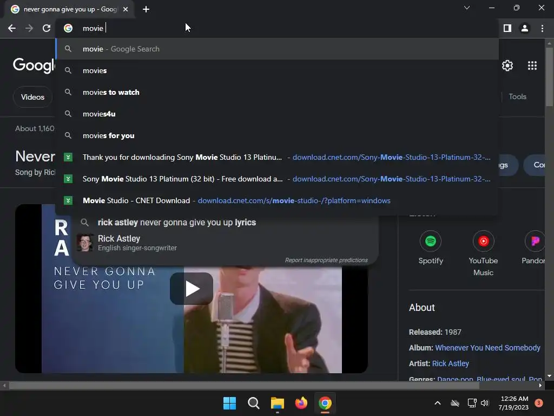Viewport: 554px width, 416px height.
Task: Open 'Whenever You Need Somebody' album link
Action: [x=487, y=348]
